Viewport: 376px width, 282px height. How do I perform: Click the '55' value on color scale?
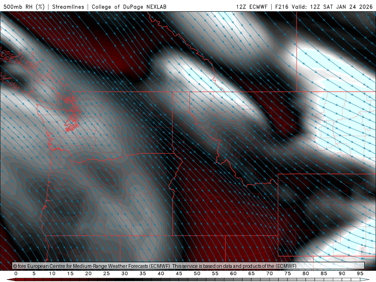pyautogui.click(x=215, y=274)
